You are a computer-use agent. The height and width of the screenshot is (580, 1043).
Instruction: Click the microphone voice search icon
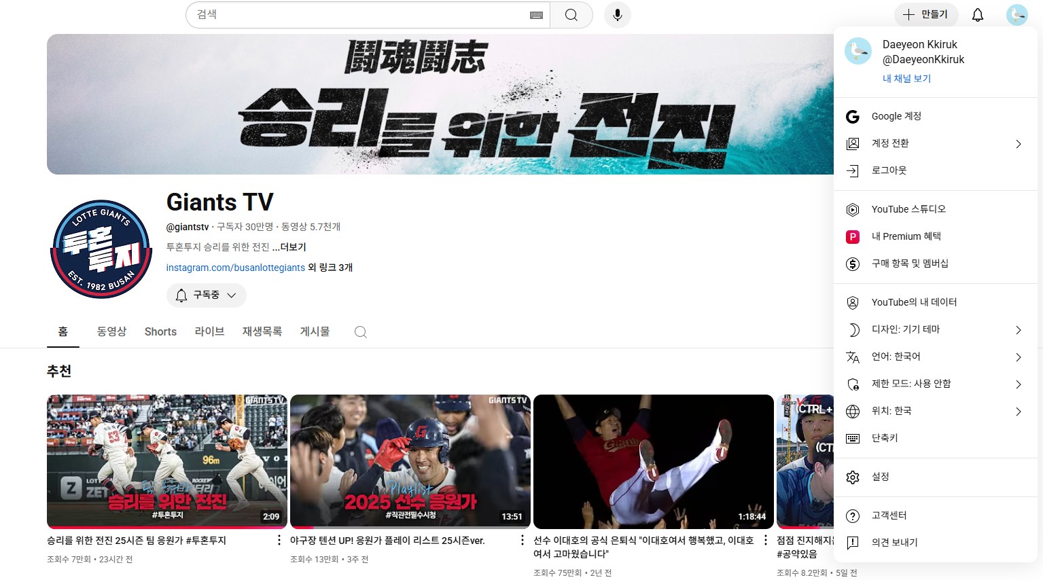pyautogui.click(x=617, y=15)
